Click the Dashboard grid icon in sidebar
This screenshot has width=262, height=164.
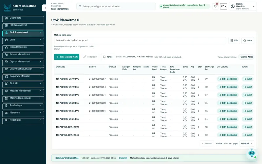coord(6,18)
